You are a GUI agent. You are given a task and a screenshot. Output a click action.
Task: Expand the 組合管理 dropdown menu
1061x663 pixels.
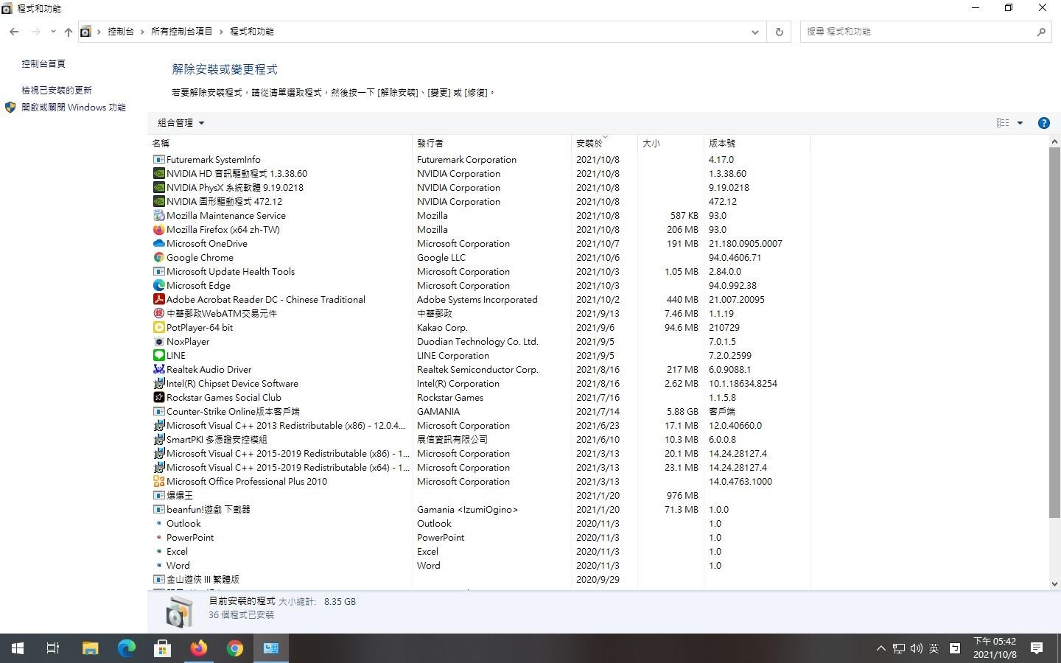coord(181,123)
